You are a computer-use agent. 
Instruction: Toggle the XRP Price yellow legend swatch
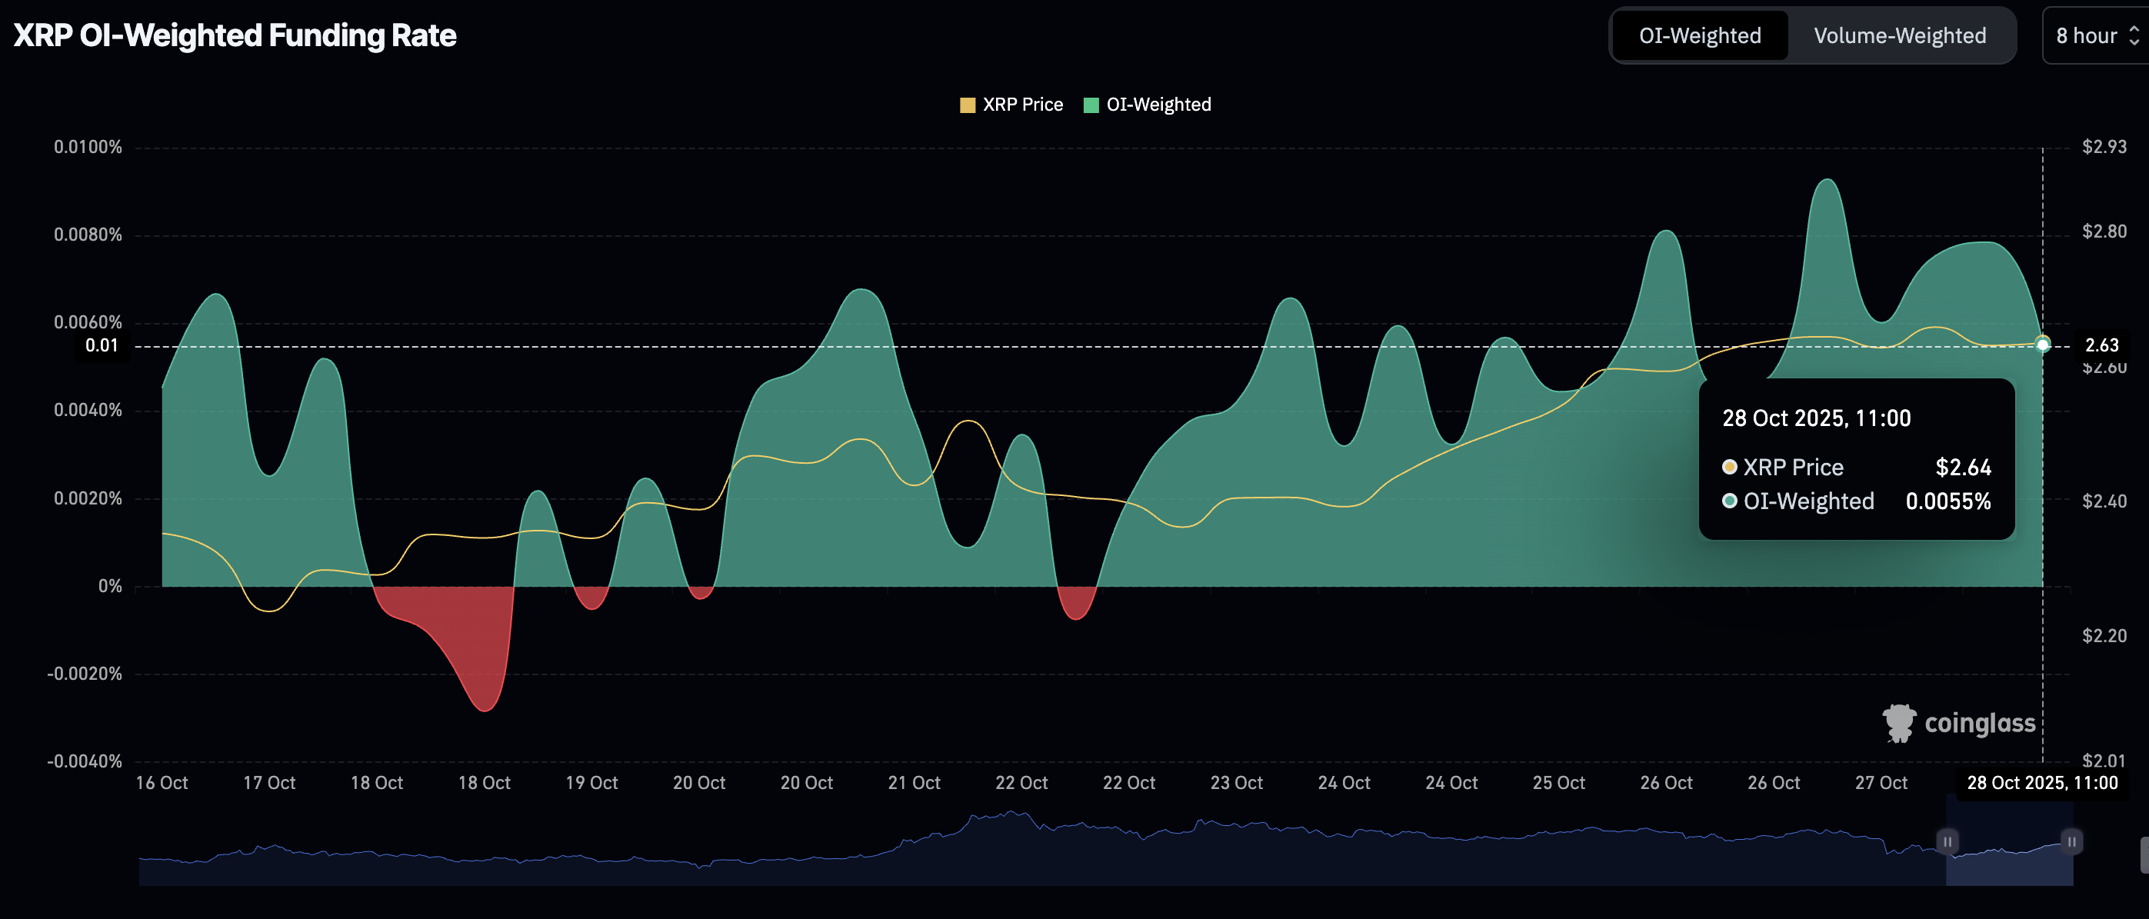pos(967,105)
